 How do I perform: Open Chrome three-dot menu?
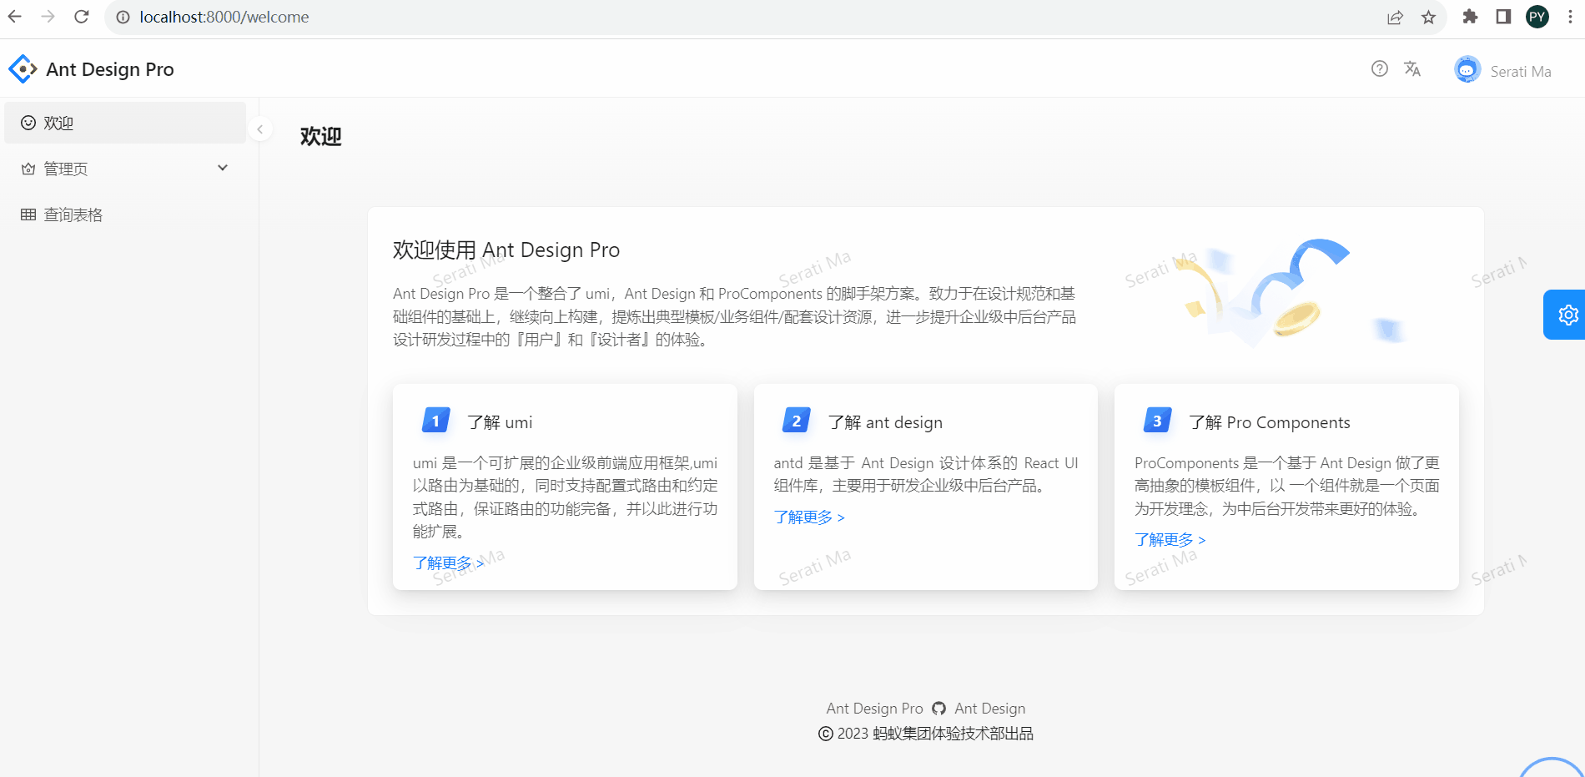pyautogui.click(x=1570, y=17)
